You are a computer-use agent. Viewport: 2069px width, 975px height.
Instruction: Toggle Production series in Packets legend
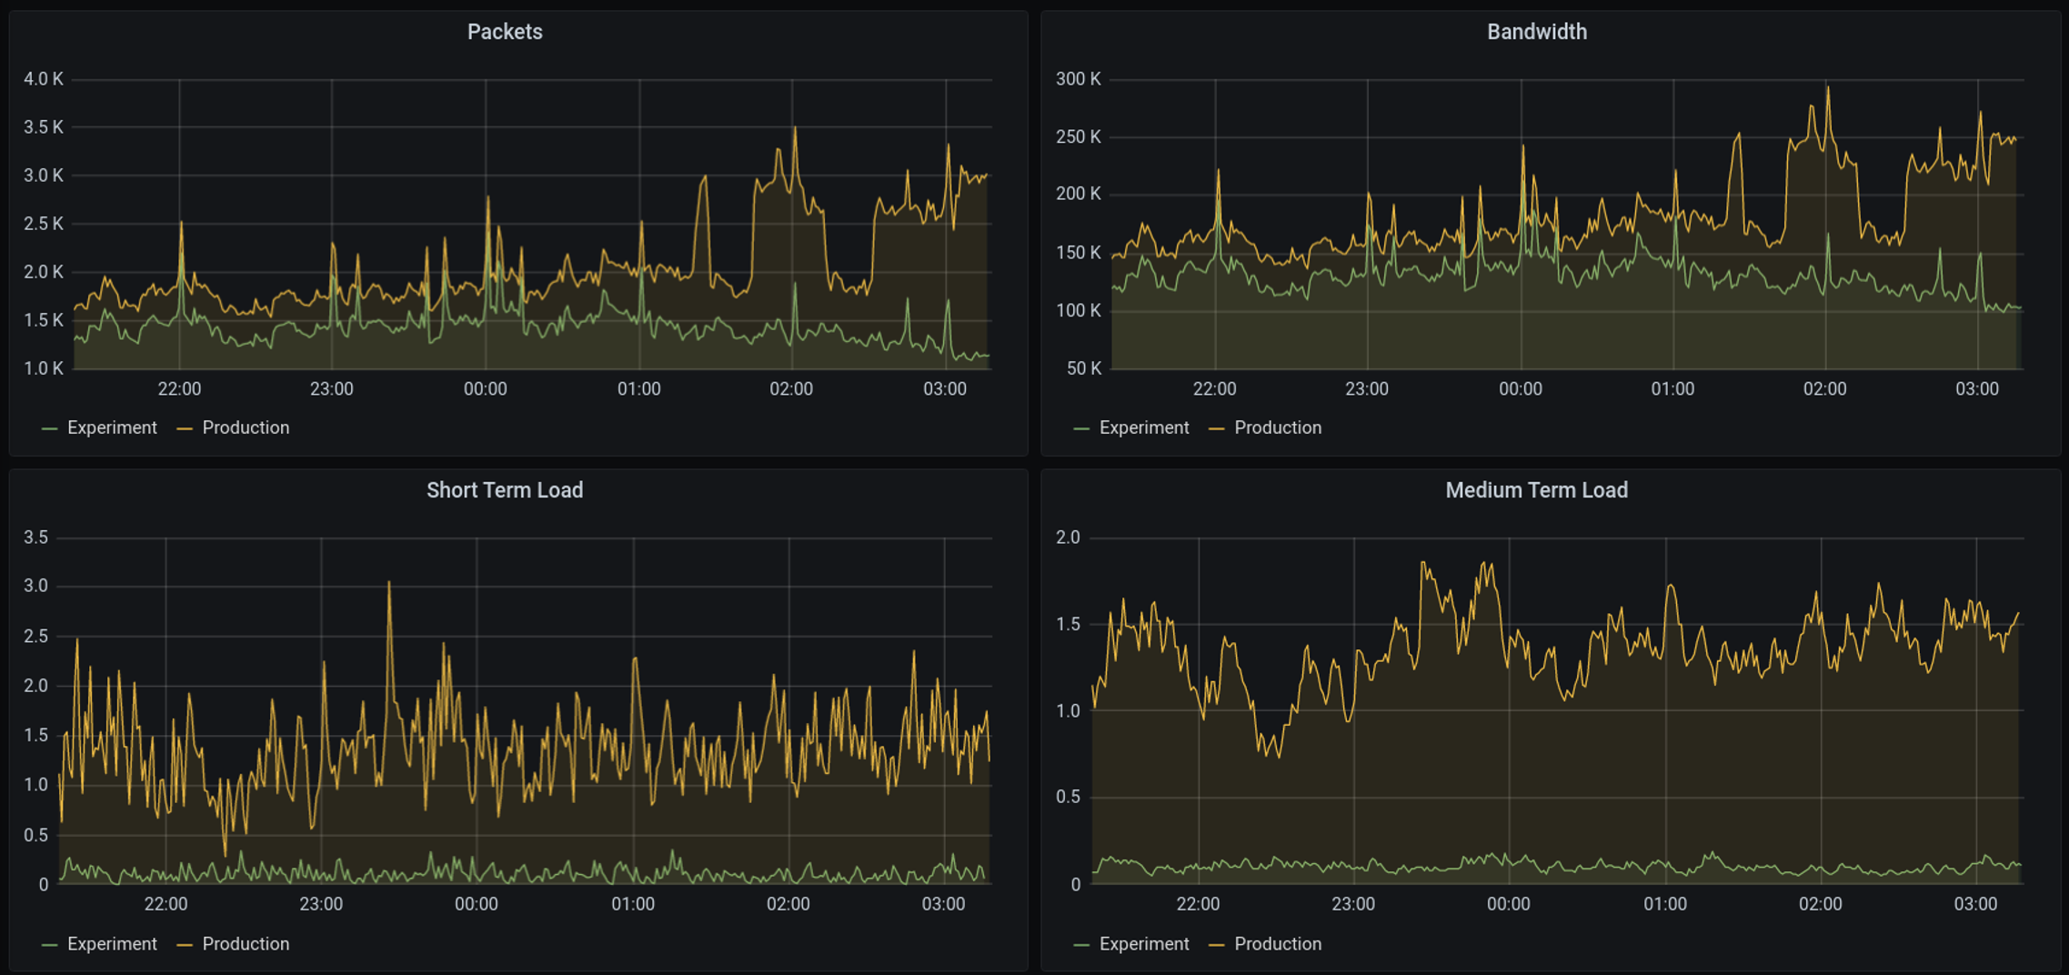coord(246,427)
